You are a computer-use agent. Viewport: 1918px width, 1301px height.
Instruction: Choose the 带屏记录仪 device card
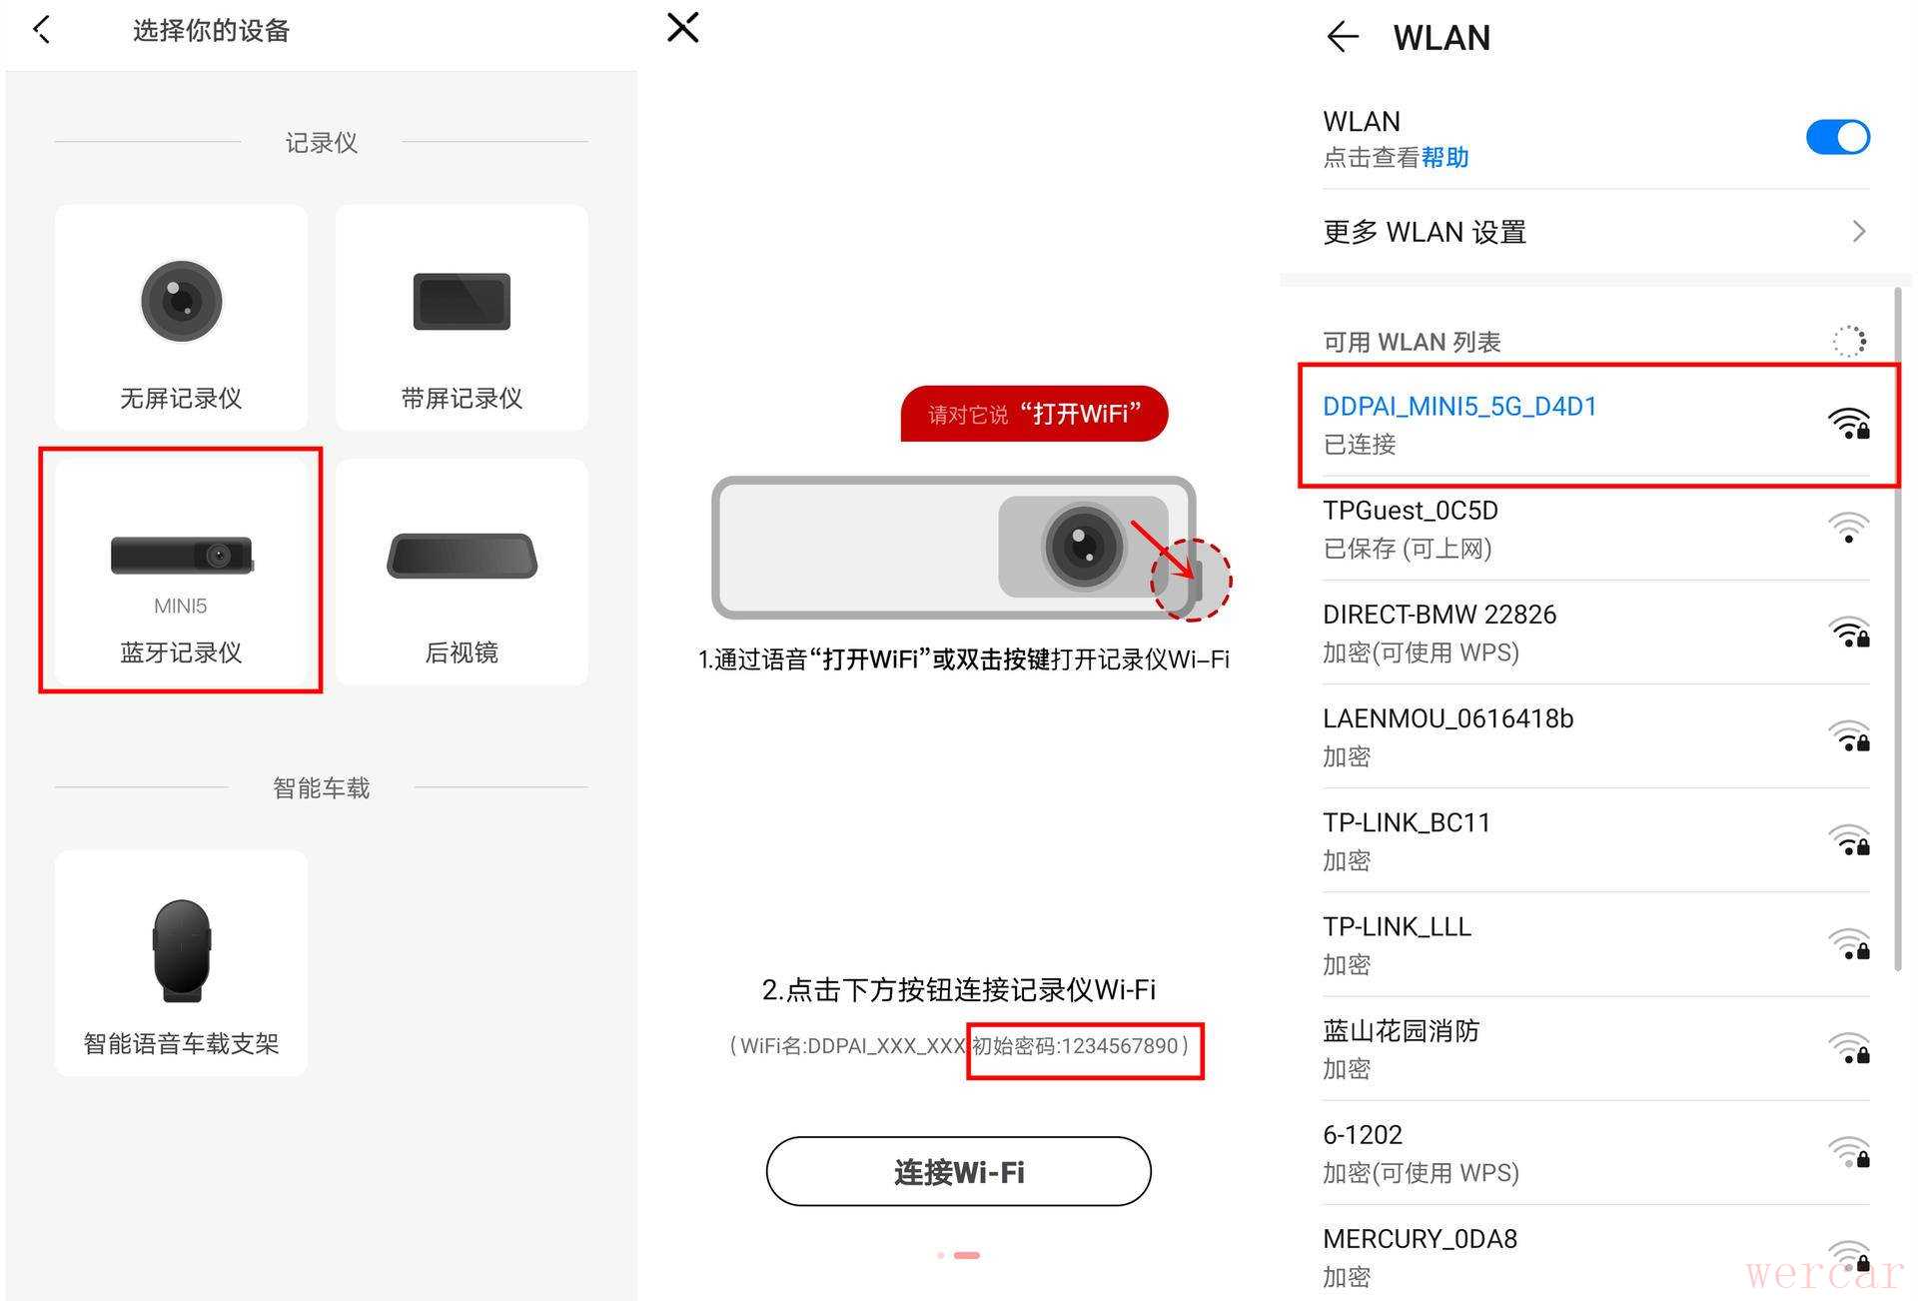[462, 318]
